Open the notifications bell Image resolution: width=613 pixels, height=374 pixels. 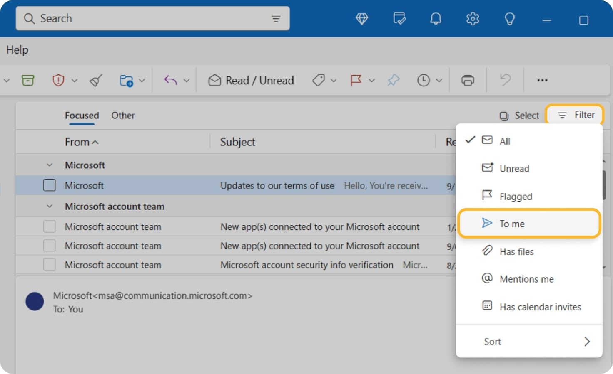[x=436, y=19]
